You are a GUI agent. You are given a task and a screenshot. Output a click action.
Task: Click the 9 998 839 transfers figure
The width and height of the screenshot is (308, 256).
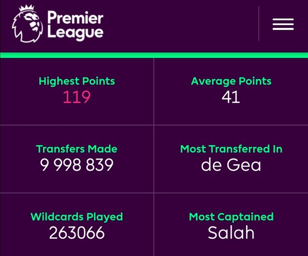(77, 165)
